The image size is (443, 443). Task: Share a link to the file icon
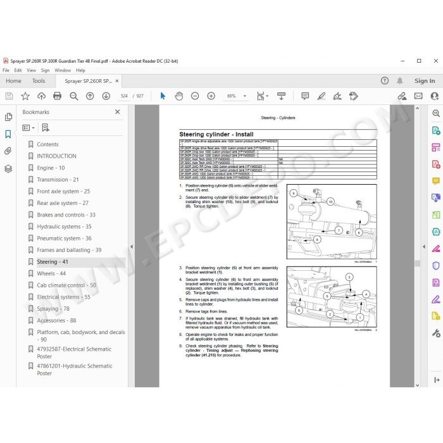[x=402, y=96]
